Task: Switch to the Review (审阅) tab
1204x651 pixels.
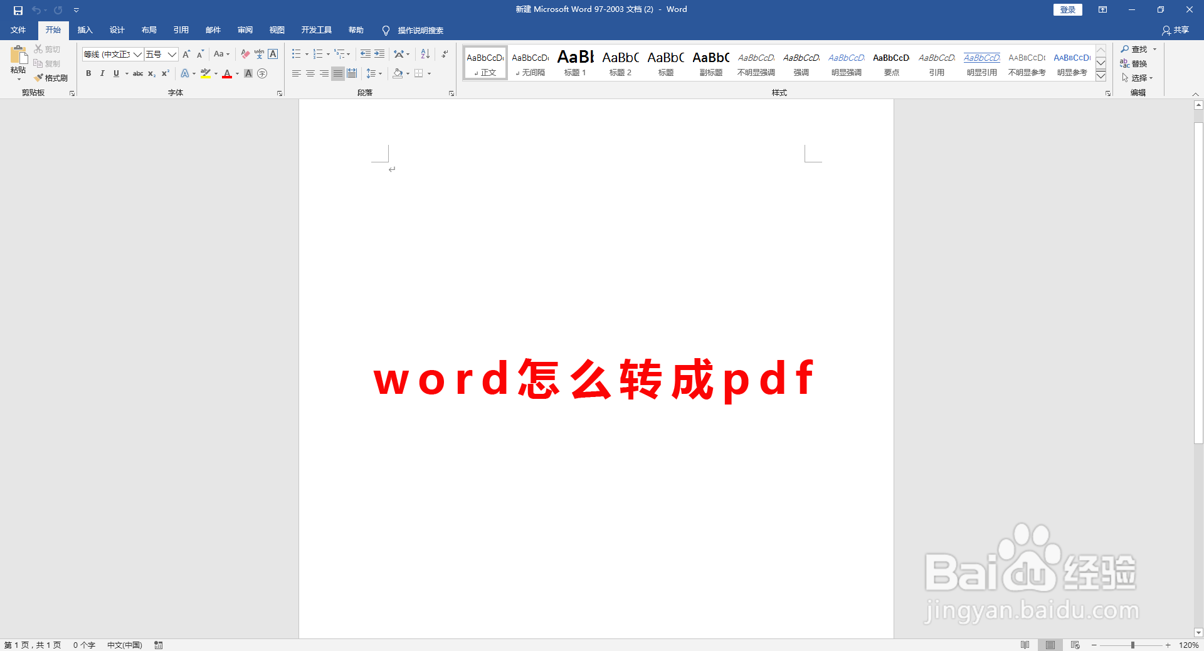Action: coord(245,30)
